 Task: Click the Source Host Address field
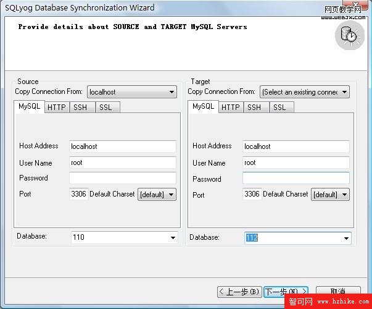pyautogui.click(x=123, y=146)
